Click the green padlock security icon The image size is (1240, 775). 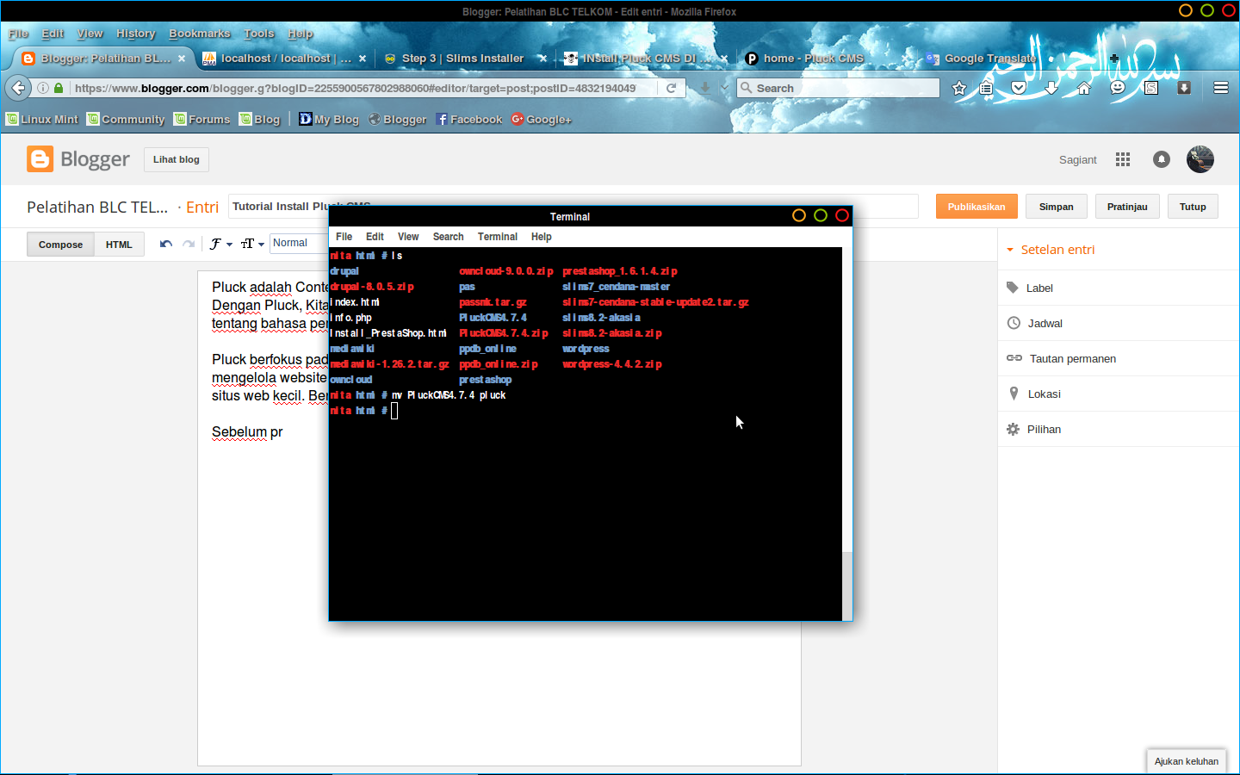coord(59,88)
